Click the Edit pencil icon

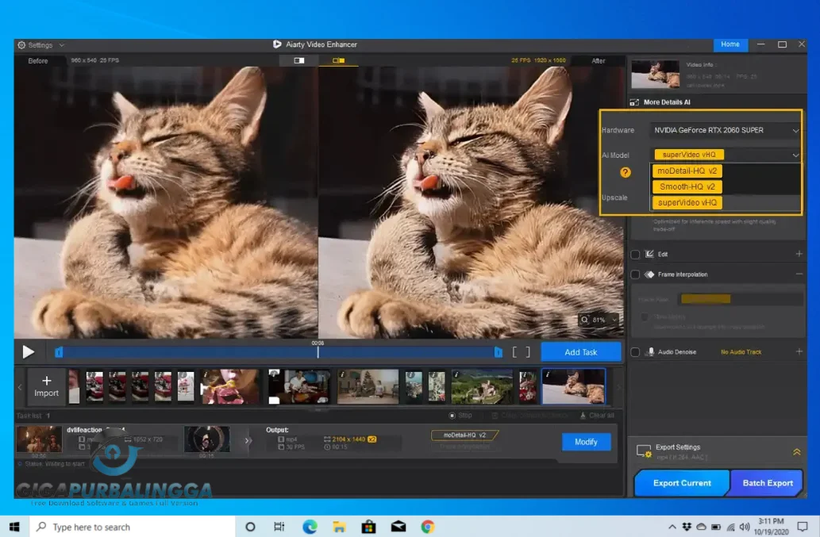pos(649,254)
